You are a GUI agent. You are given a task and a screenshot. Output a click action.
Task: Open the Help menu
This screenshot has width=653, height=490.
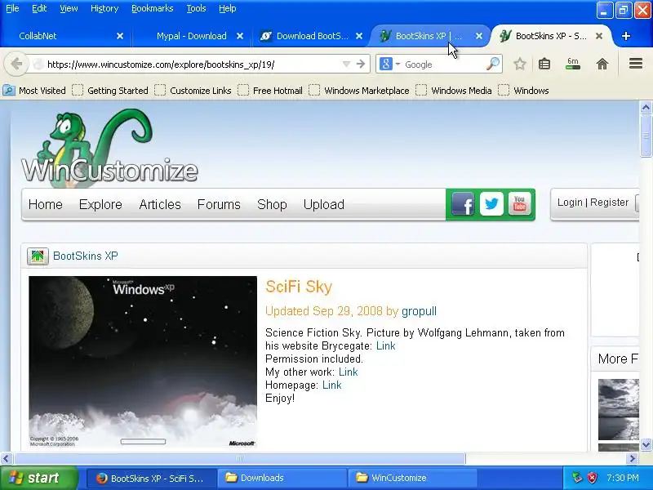pos(228,8)
